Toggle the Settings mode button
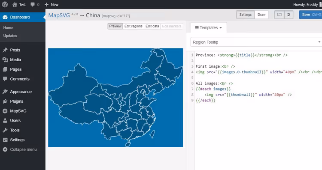The image size is (322, 170). (x=246, y=15)
